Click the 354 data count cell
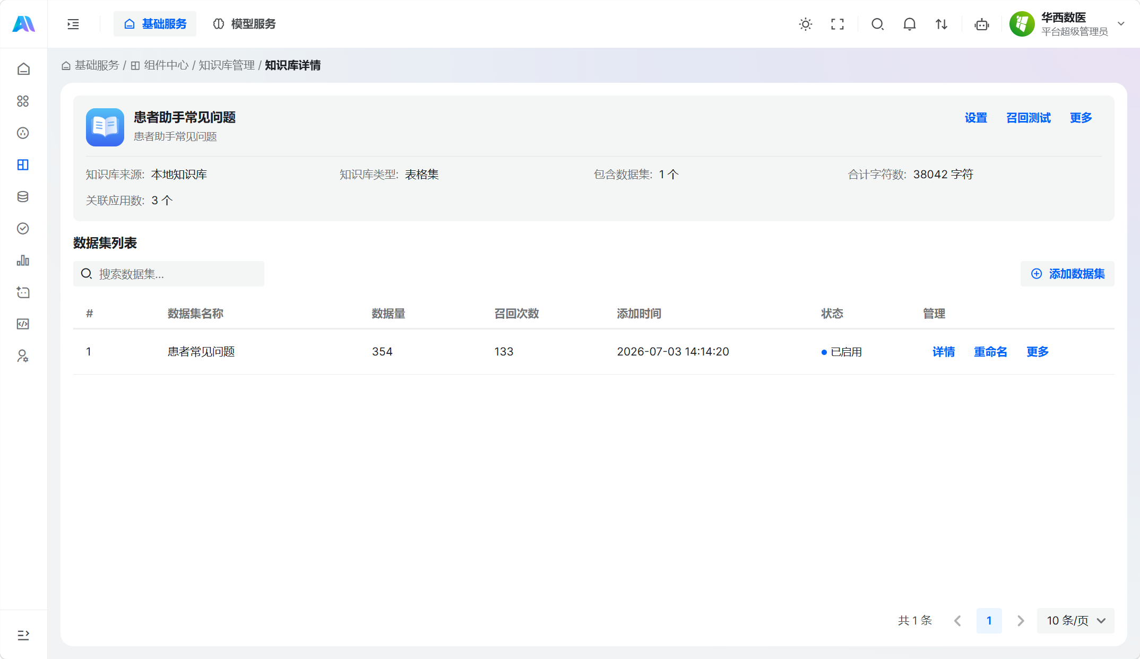The image size is (1140, 659). (x=382, y=352)
